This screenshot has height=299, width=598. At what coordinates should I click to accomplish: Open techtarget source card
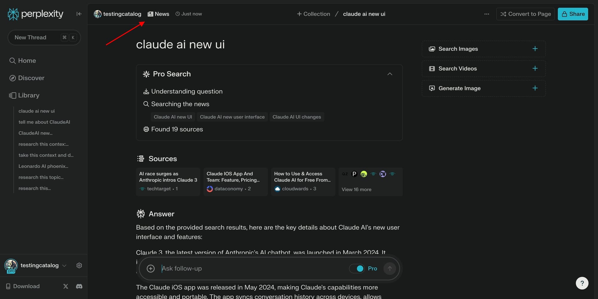168,182
